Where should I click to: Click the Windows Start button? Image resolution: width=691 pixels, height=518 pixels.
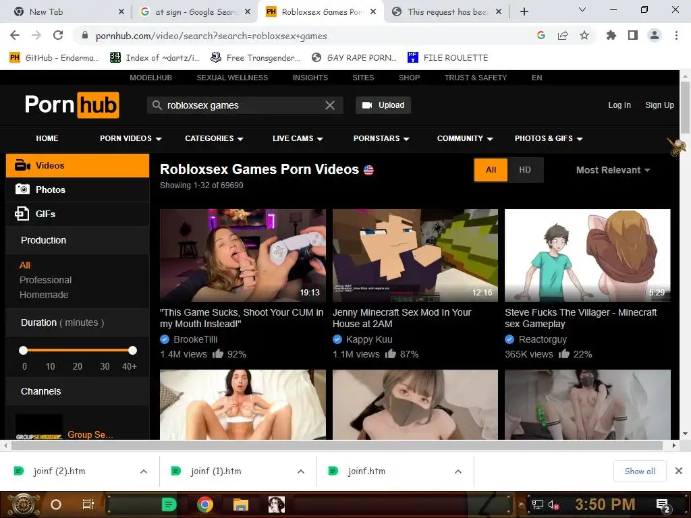click(x=23, y=505)
